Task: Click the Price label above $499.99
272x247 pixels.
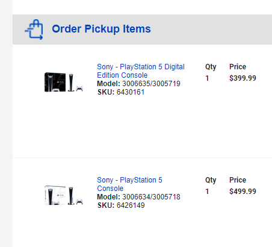Action: [x=238, y=180]
